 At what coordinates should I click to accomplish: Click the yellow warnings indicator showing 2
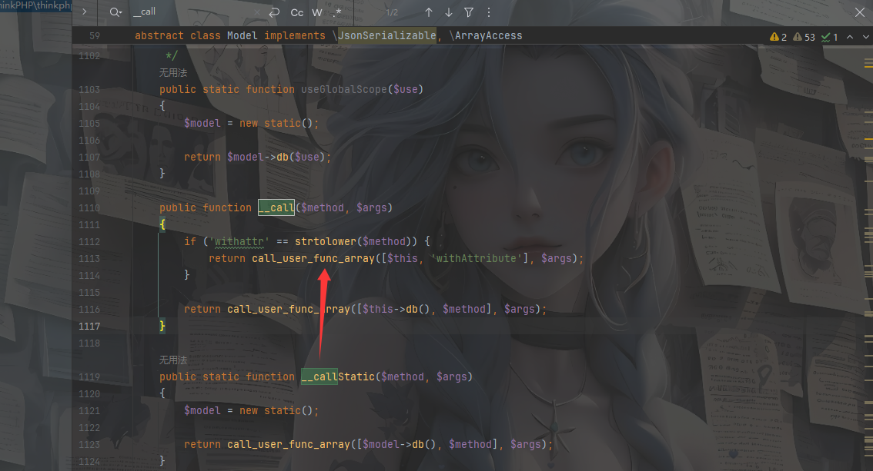pos(778,37)
